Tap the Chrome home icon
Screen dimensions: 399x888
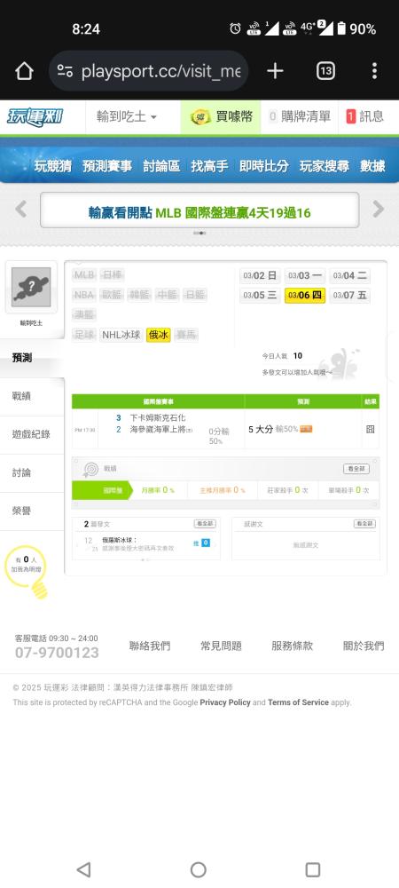[24, 71]
